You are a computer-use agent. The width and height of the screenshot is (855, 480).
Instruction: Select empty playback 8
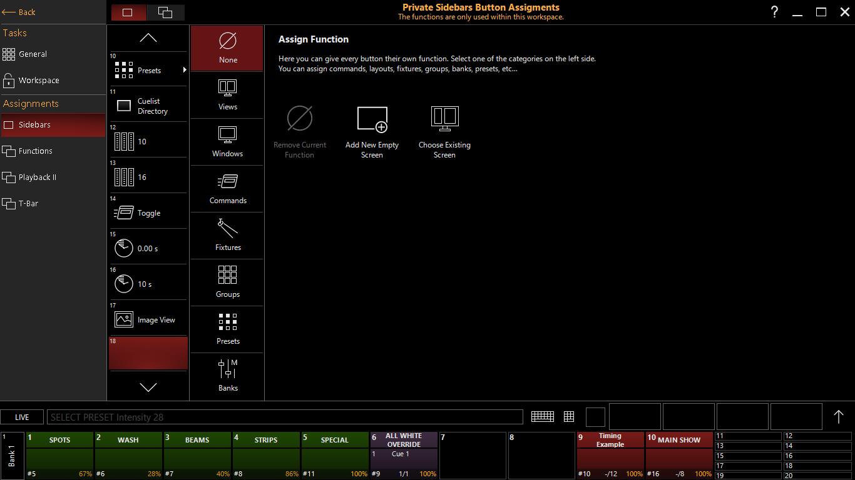click(x=541, y=456)
